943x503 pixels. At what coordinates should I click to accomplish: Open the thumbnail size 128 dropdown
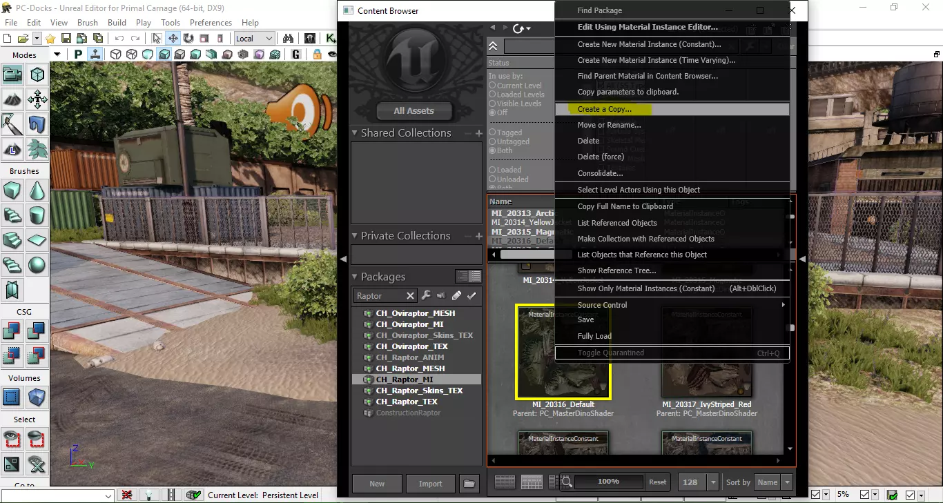tap(714, 482)
